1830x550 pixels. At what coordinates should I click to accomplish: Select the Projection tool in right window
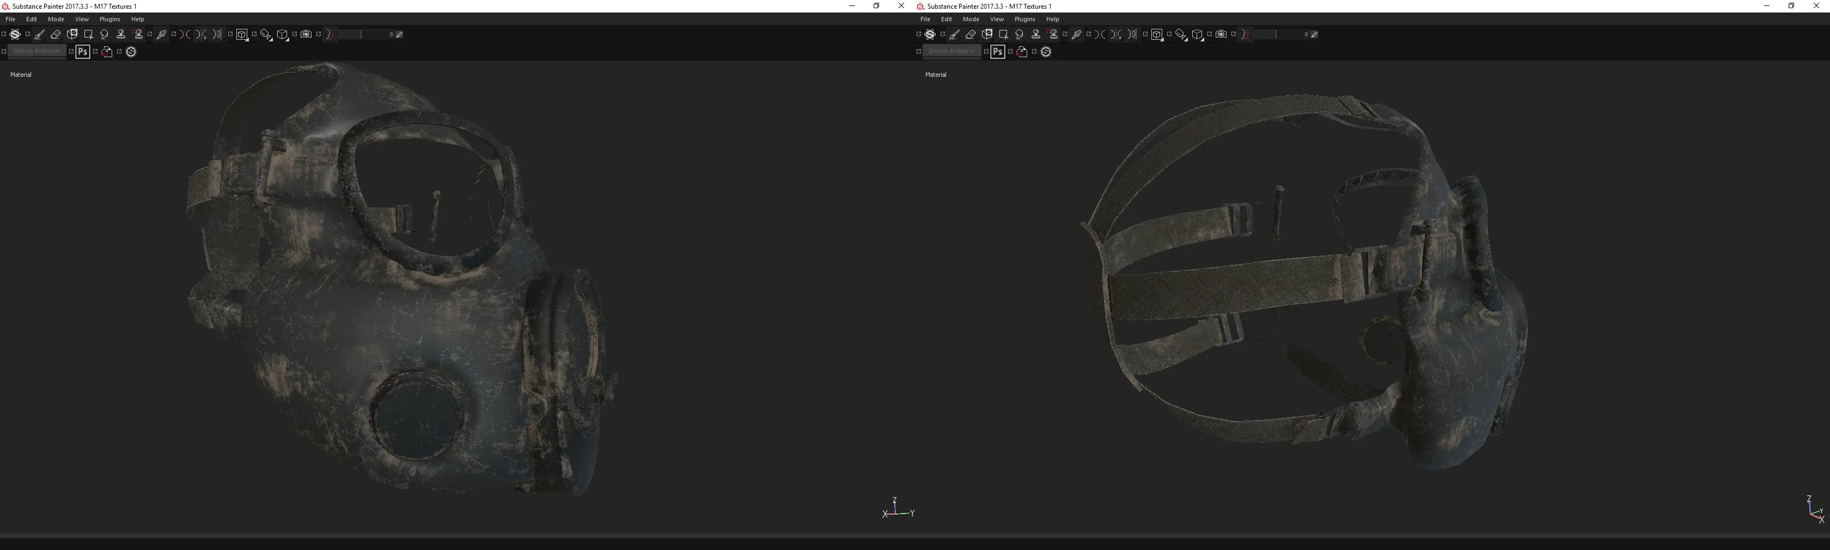(987, 34)
